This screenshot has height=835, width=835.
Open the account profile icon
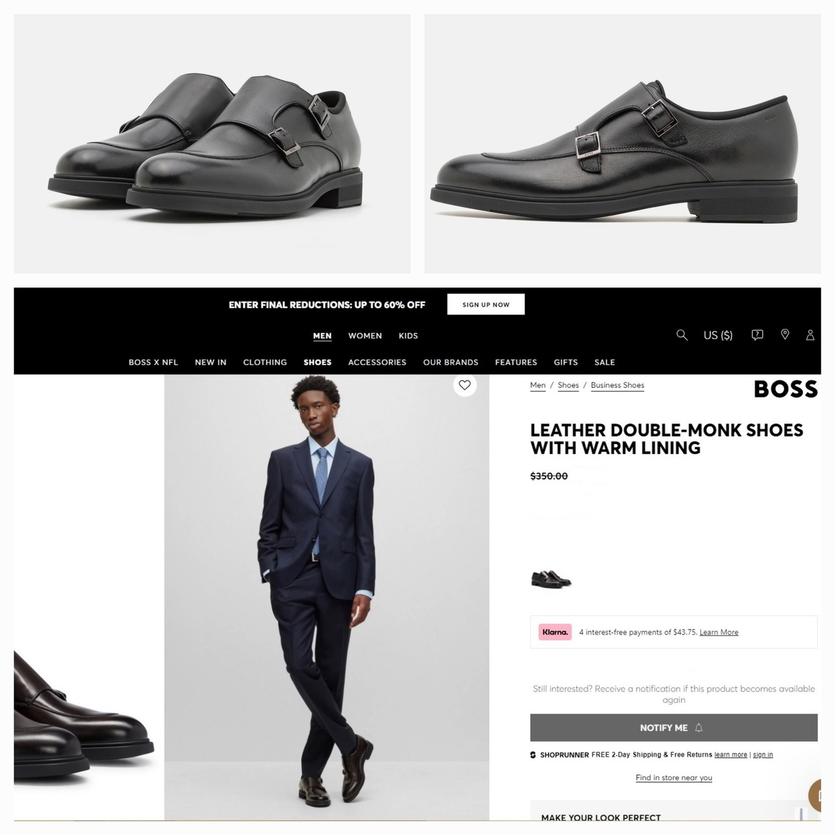810,335
